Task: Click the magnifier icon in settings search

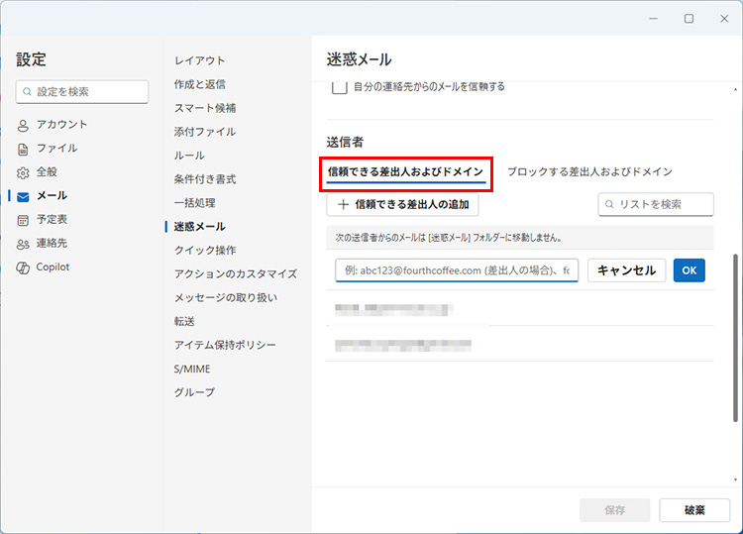Action: coord(27,92)
